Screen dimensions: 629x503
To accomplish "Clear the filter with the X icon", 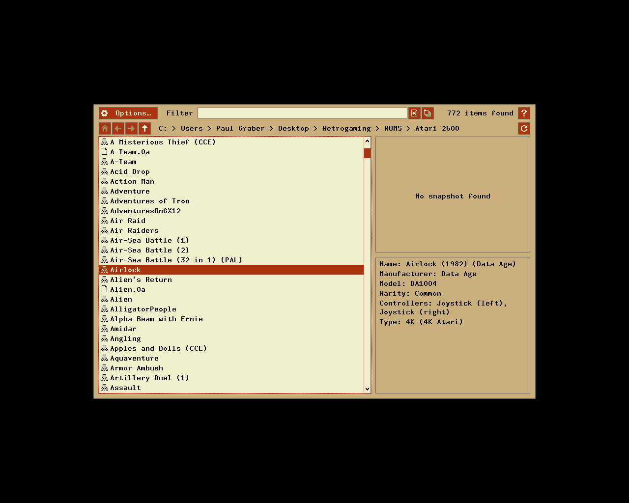I will click(414, 113).
